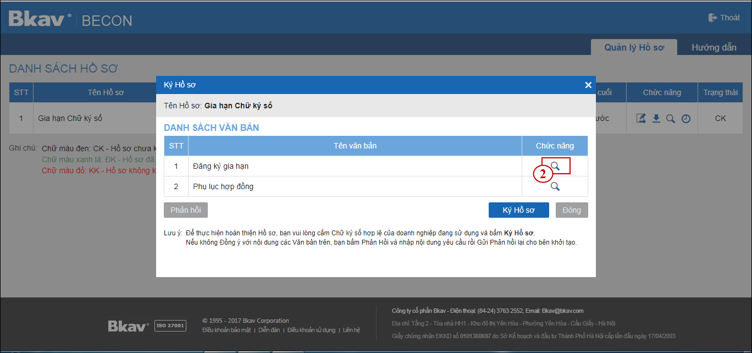Viewport: 752px width, 353px height.
Task: Preview the 'Phụ lục hợp đồng' document
Action: (555, 186)
